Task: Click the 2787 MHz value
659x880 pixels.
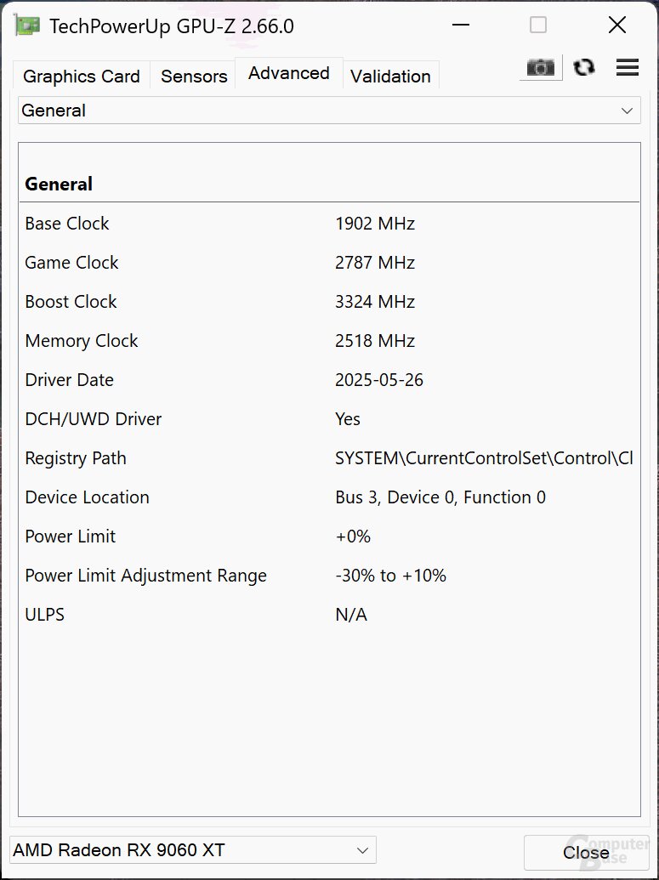Action: pos(375,263)
